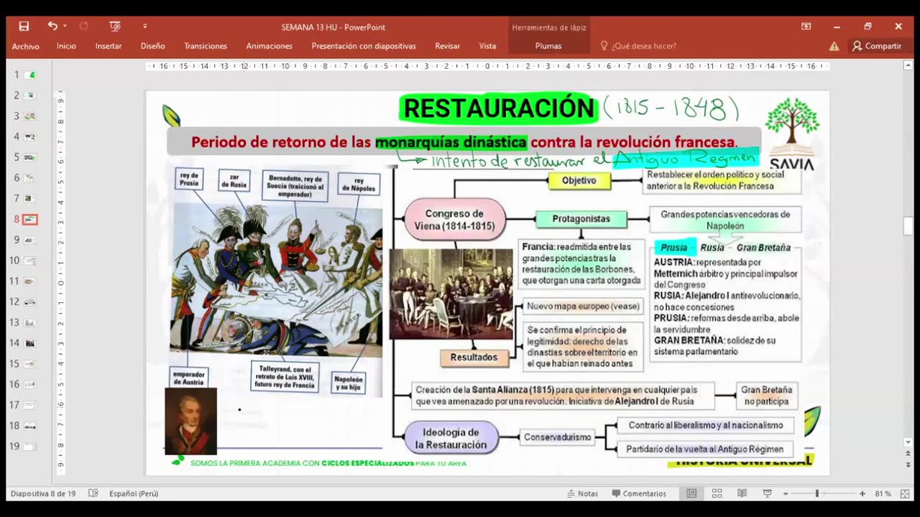Switch to Presentación con diapositivas tab

[x=364, y=46]
